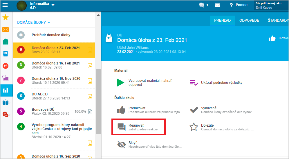289x159 pixels.
Task: Click the number 7 pink badge
Action: [x=21, y=80]
